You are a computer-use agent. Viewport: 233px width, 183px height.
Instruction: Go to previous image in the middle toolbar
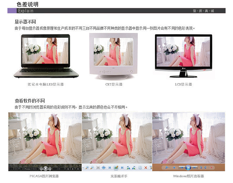tap(110, 168)
